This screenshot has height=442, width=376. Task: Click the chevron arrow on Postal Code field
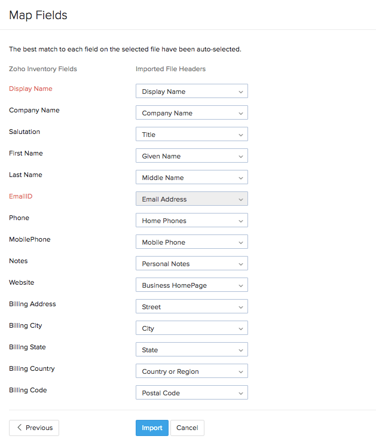tap(240, 393)
